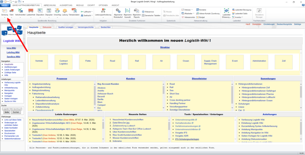
Task: Click the Webservice globe icon
Action: tap(143, 12)
